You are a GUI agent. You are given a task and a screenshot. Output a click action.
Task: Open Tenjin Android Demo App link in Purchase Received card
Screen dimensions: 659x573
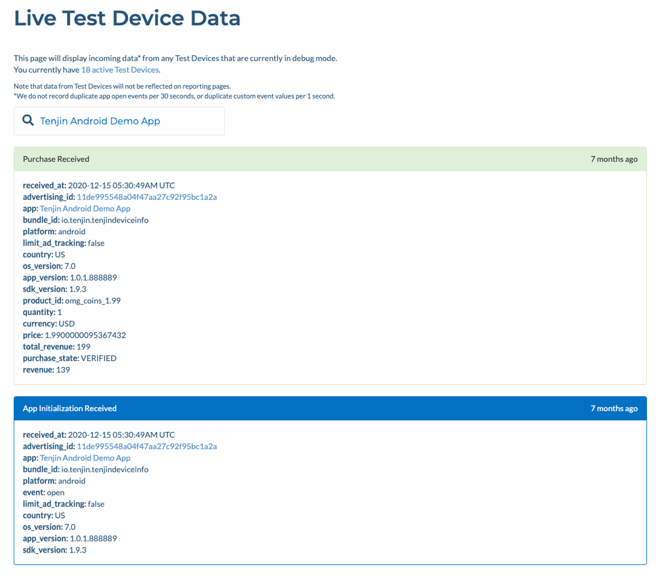[x=85, y=209]
